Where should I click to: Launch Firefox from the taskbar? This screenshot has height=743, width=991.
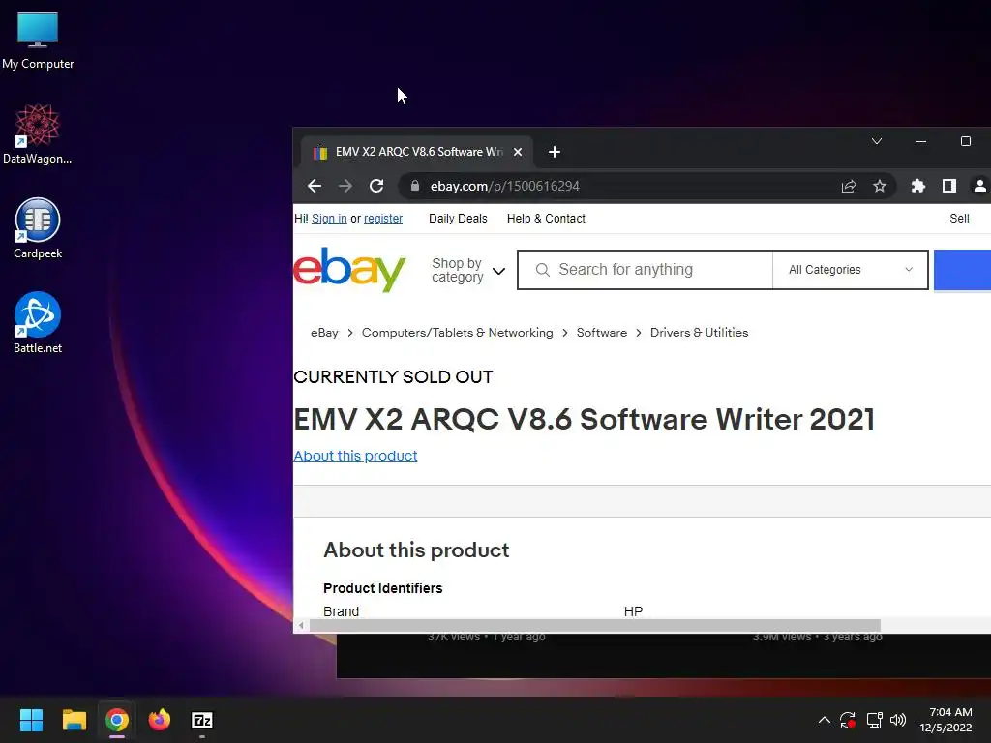click(160, 720)
